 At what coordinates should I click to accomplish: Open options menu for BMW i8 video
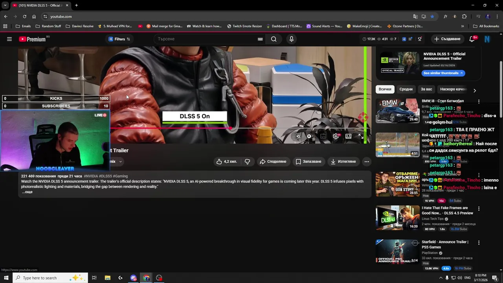pyautogui.click(x=479, y=101)
